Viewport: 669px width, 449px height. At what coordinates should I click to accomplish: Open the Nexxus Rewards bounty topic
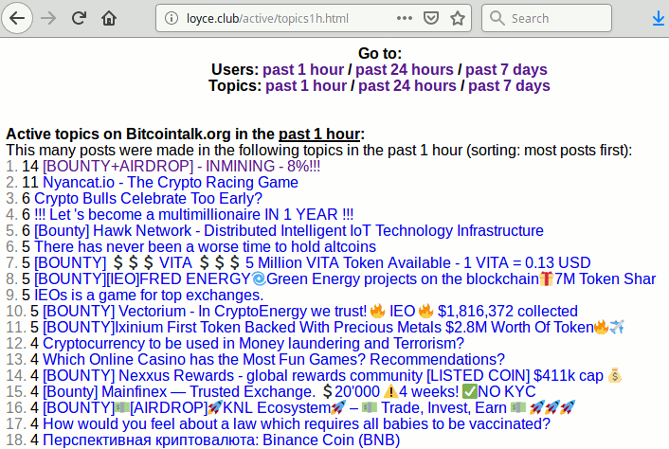tap(333, 376)
